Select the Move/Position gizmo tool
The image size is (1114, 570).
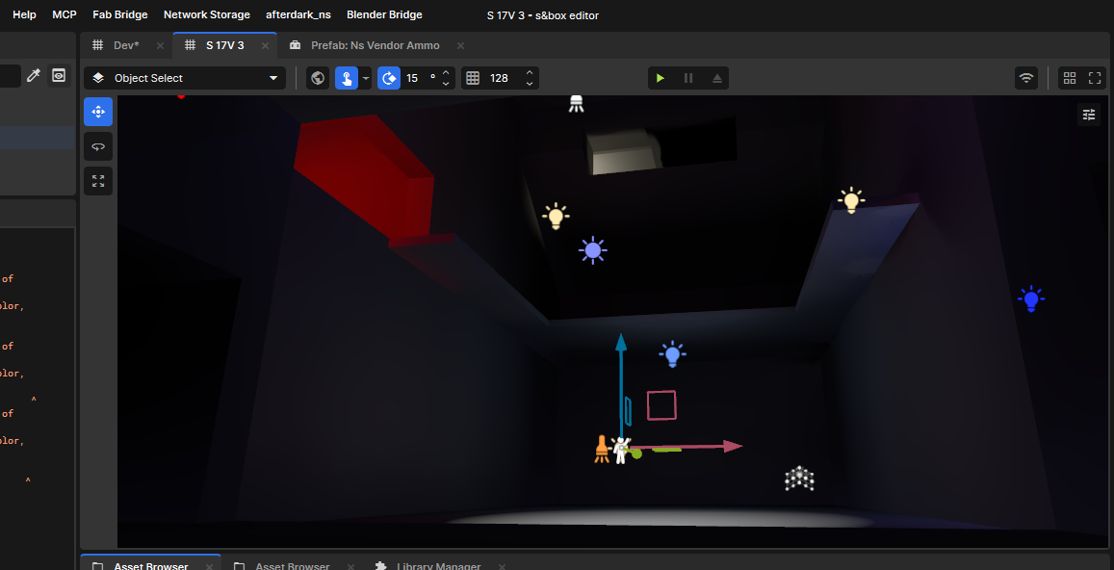[98, 112]
